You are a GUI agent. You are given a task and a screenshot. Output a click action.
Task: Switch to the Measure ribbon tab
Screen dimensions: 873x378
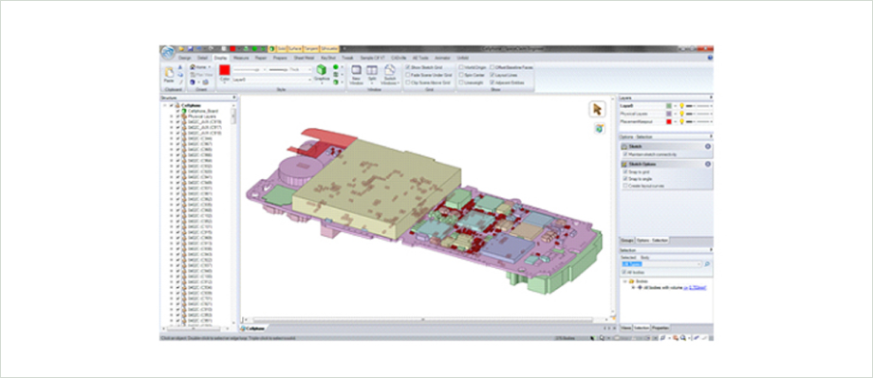pos(241,57)
